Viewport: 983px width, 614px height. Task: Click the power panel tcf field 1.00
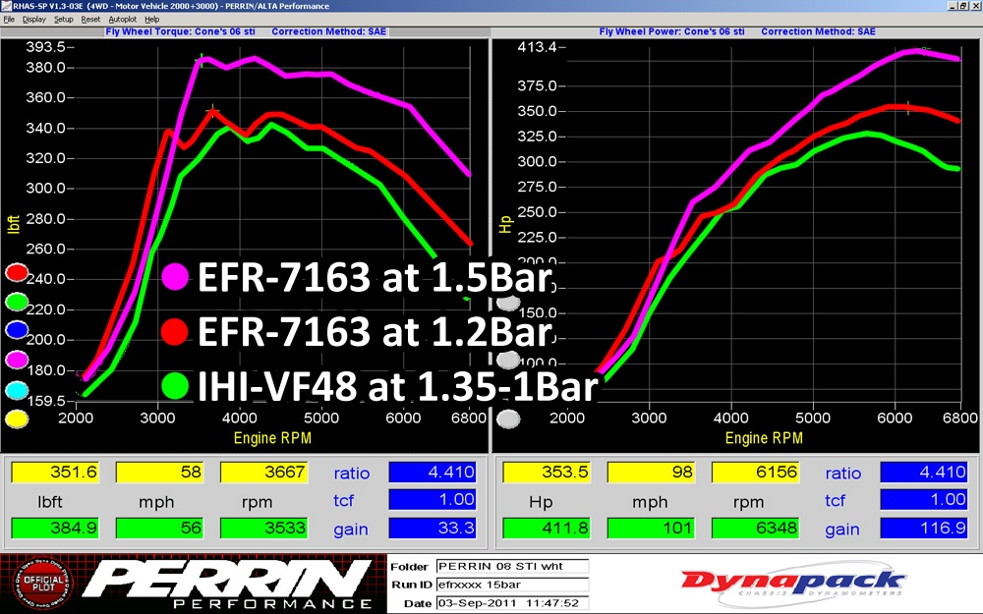pyautogui.click(x=924, y=499)
